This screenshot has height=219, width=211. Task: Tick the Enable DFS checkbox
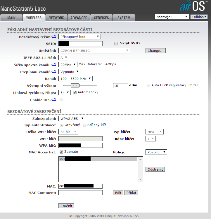[x=61, y=99]
